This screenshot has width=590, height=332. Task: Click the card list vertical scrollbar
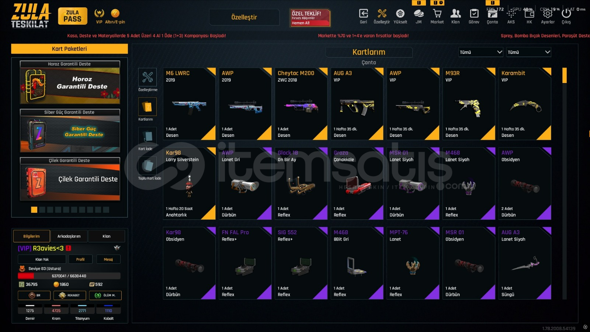coord(564,183)
